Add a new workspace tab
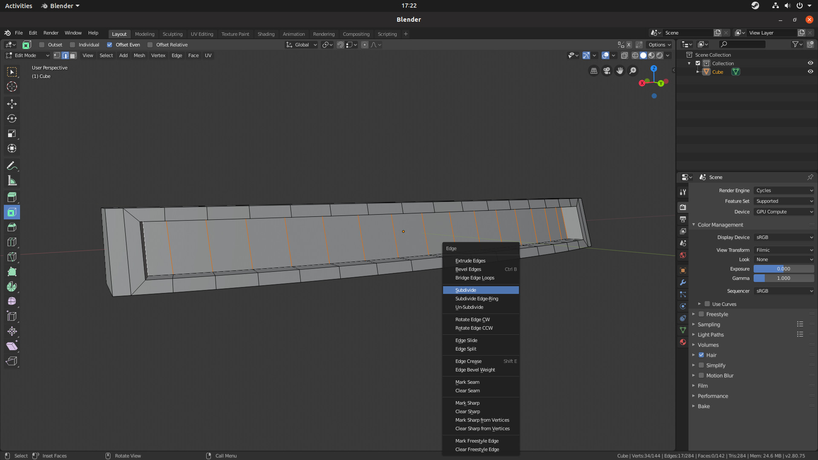818x460 pixels. tap(406, 34)
